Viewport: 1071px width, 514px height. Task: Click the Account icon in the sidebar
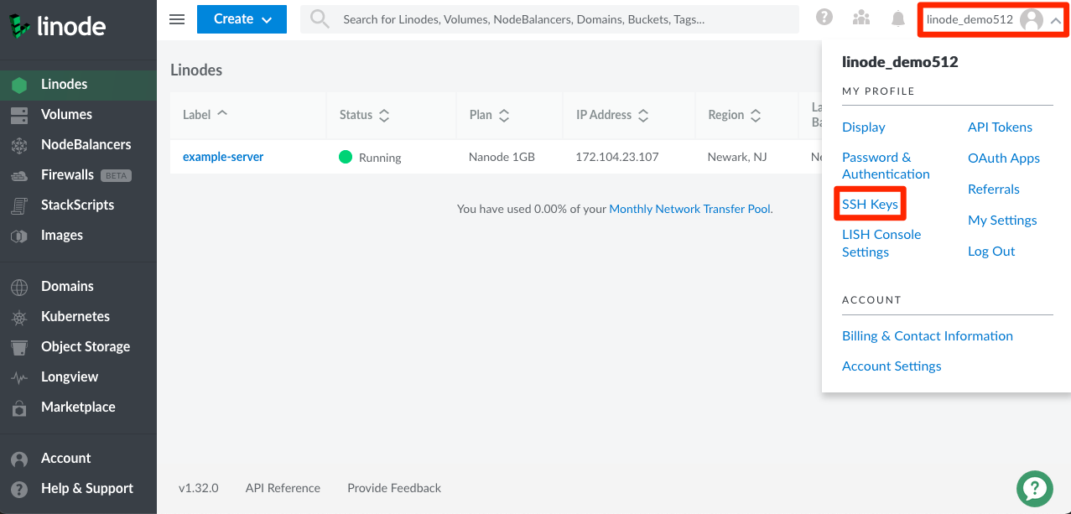(x=18, y=458)
